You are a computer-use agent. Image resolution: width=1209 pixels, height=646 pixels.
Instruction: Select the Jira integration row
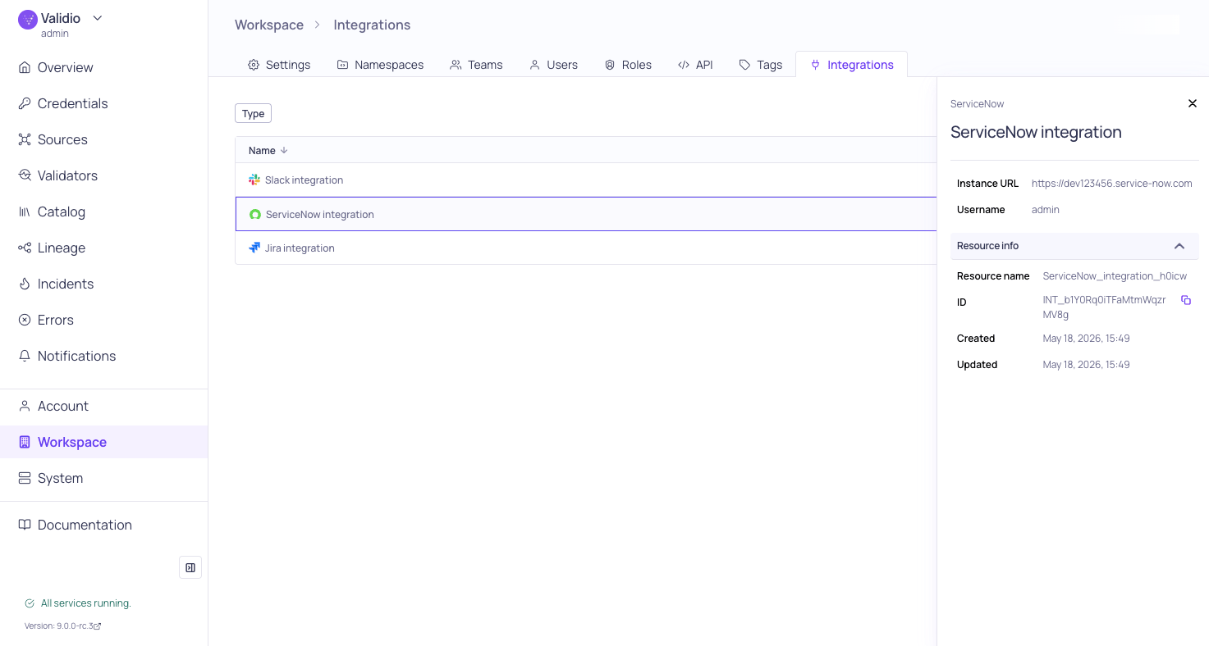pos(586,248)
